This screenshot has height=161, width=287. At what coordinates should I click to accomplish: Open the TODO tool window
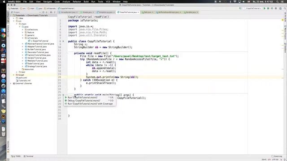[x=16, y=156]
